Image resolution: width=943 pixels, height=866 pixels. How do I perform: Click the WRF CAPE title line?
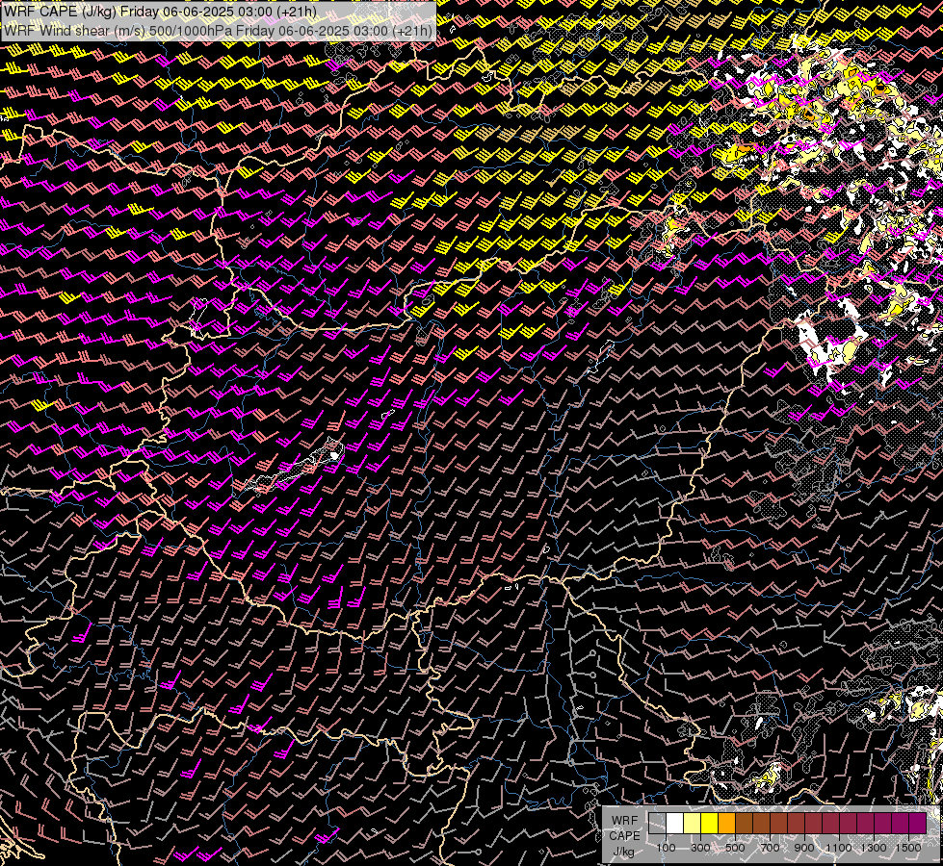(x=160, y=12)
